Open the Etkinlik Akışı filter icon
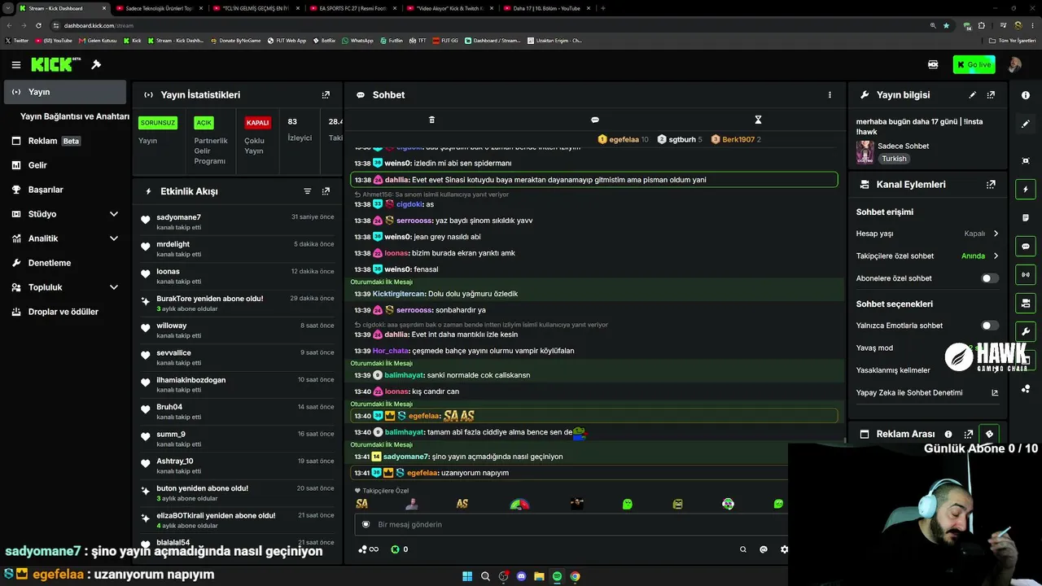The width and height of the screenshot is (1042, 586). tap(308, 191)
